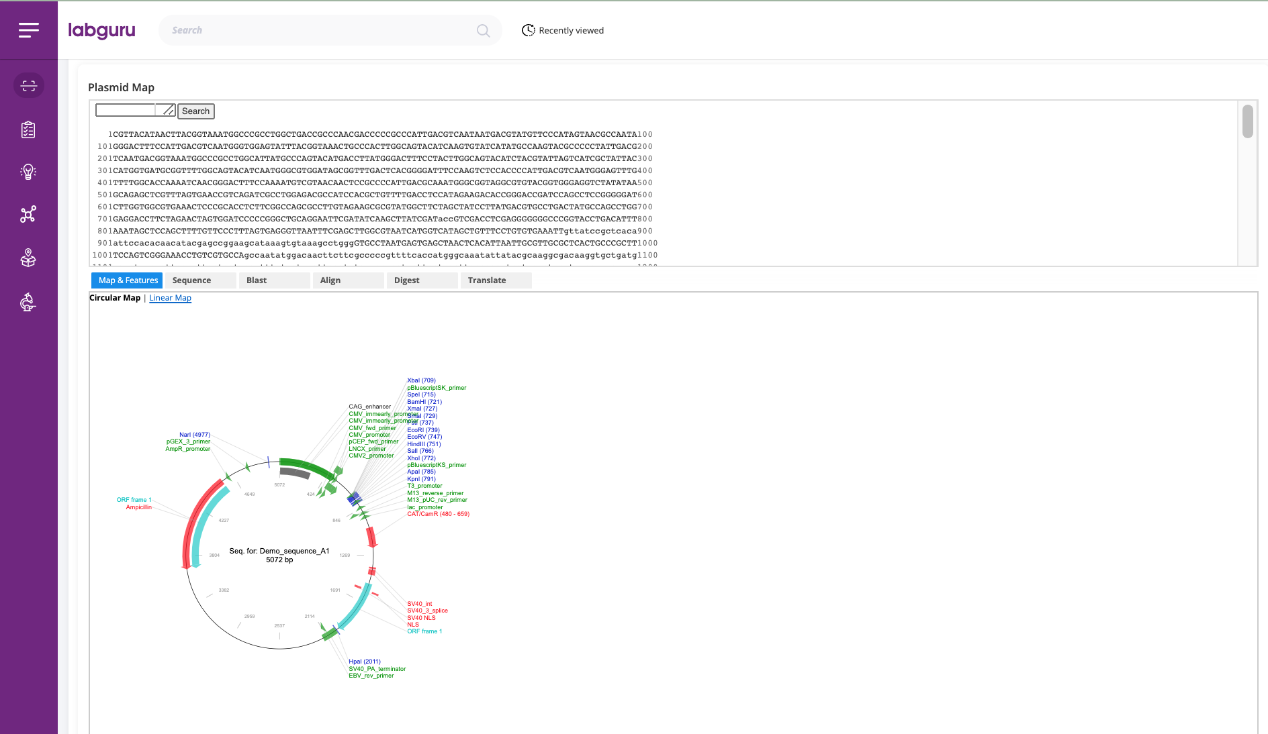
Task: Switch to the Sequence tab
Action: point(191,280)
